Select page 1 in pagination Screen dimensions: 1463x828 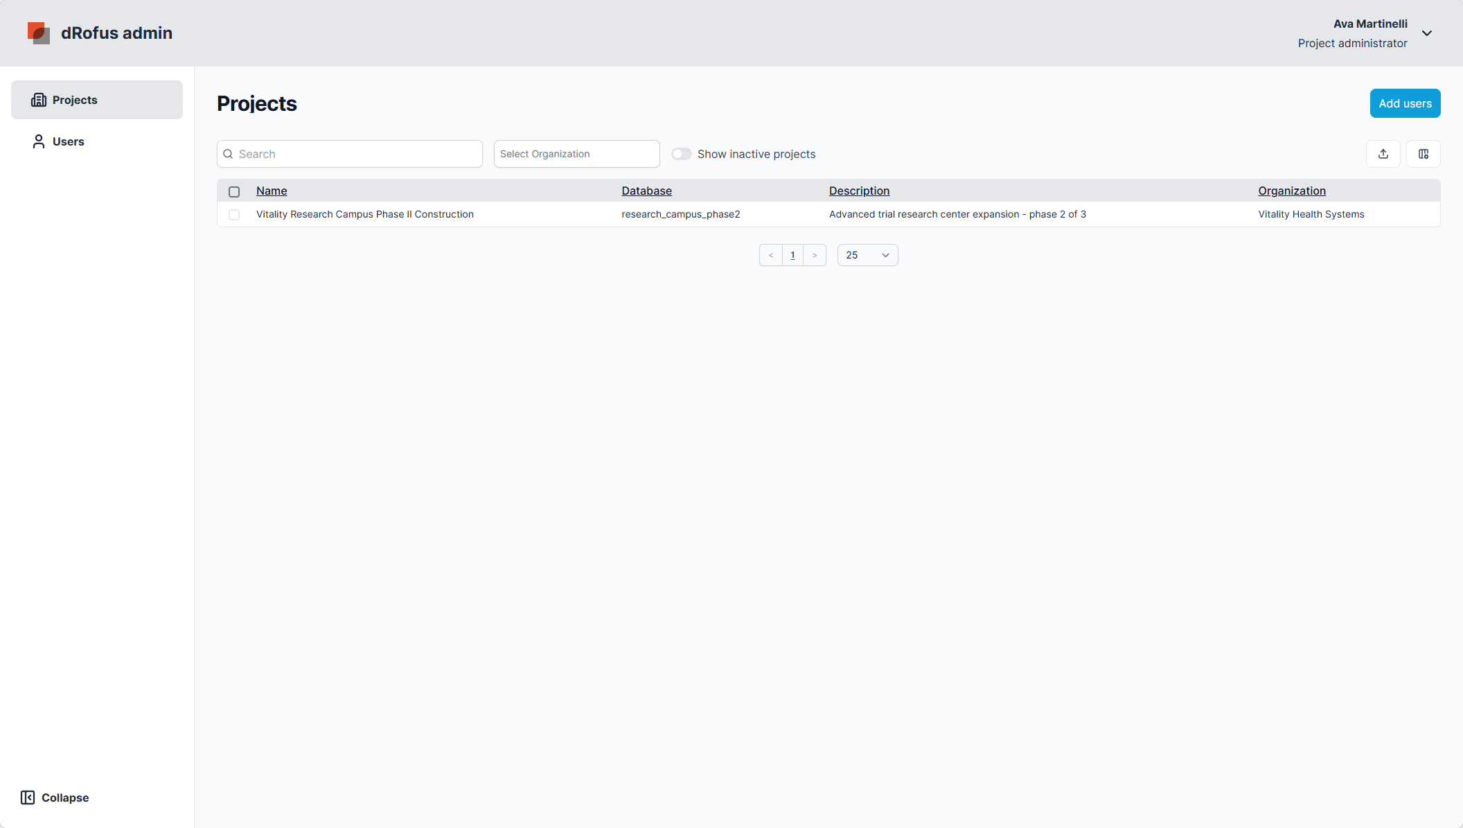tap(792, 255)
